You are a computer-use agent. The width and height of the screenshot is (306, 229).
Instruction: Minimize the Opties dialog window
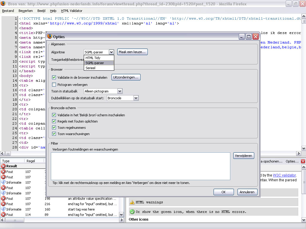pos(242,37)
